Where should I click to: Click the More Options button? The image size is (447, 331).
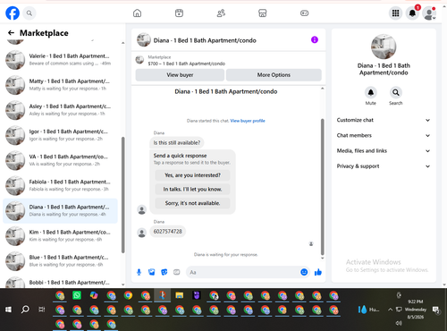(274, 75)
